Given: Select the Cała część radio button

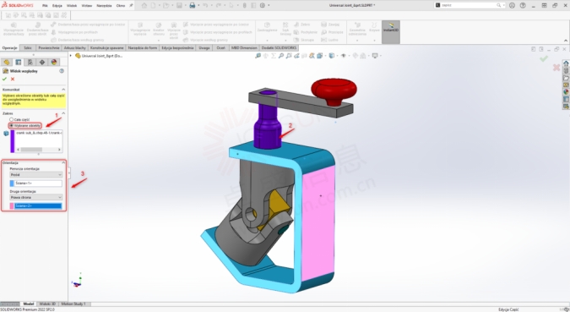Looking at the screenshot, I should [x=12, y=119].
